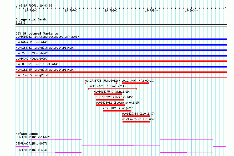
Task: Click ruler position 19479700
Action: coord(71,10)
